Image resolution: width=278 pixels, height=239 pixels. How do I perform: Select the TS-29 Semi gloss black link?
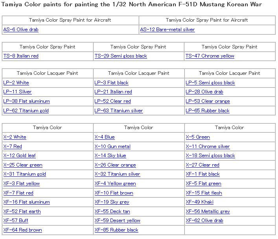point(120,56)
